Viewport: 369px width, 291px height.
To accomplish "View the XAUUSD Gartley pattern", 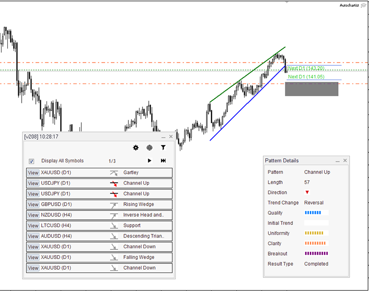I will [33, 173].
